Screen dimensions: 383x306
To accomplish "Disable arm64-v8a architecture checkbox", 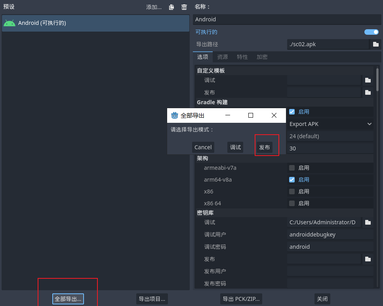I will [292, 180].
